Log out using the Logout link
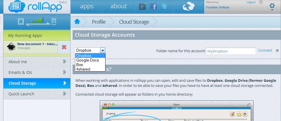The height and width of the screenshot is (121, 281). coord(251,2)
